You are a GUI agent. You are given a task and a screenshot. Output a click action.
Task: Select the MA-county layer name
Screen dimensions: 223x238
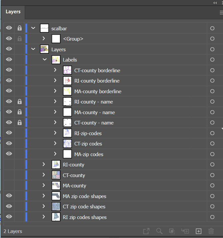(75, 186)
